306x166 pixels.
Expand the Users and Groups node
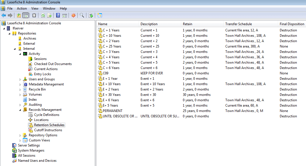click(20, 79)
